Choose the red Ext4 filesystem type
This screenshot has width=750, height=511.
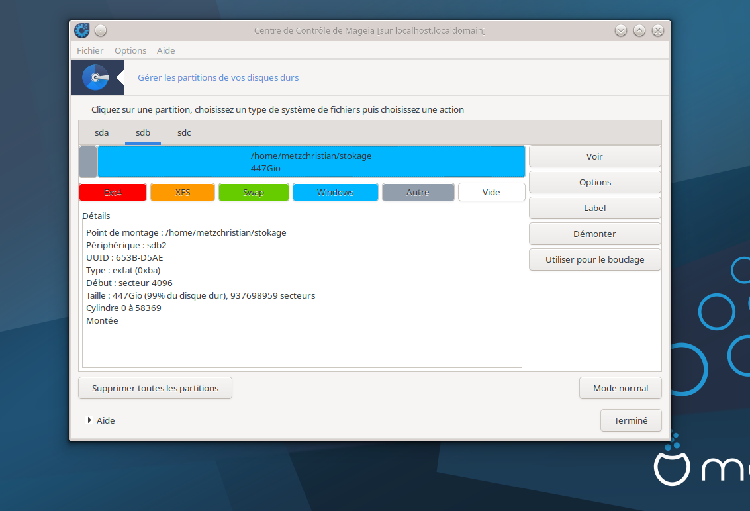(x=113, y=193)
